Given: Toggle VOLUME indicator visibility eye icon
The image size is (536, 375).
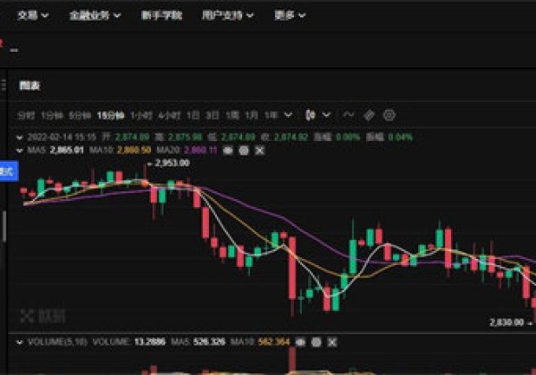Looking at the screenshot, I should tap(300, 342).
